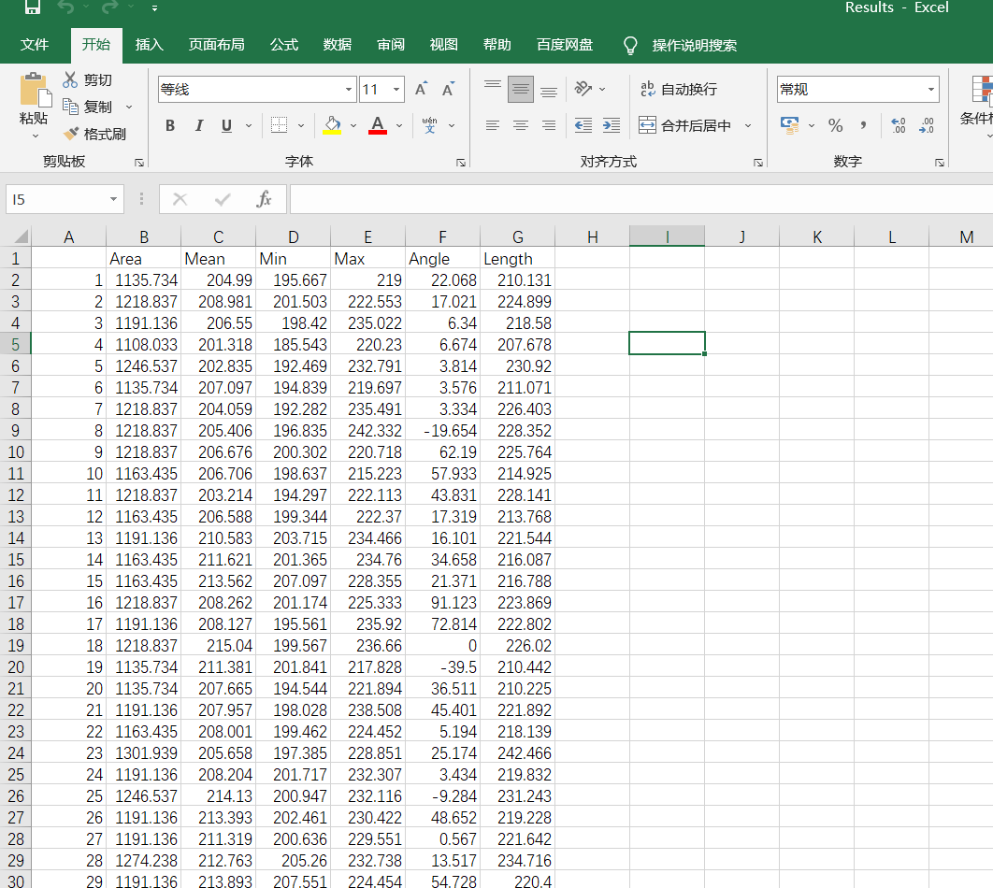The image size is (993, 888).
Task: Toggle middle vertical align
Action: tap(521, 89)
